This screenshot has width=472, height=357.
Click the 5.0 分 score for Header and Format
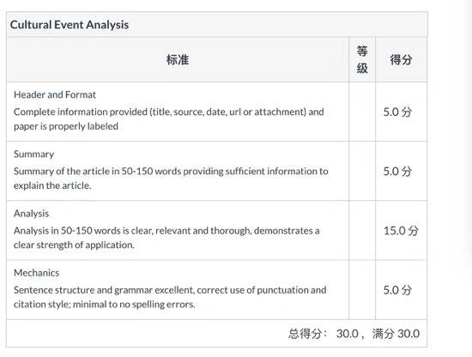coord(397,112)
